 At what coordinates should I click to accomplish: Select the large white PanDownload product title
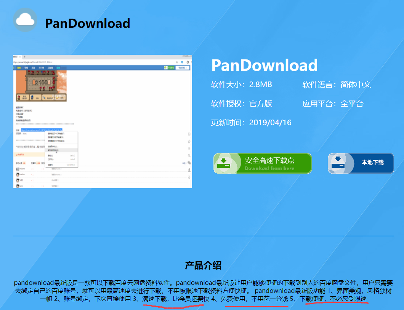265,65
